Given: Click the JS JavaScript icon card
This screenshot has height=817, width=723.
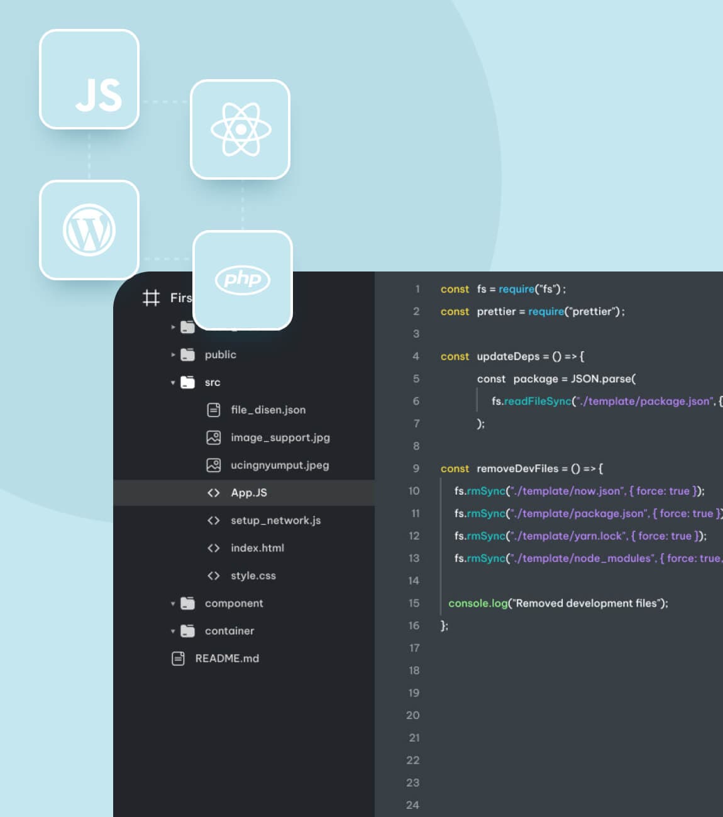Looking at the screenshot, I should (x=89, y=79).
